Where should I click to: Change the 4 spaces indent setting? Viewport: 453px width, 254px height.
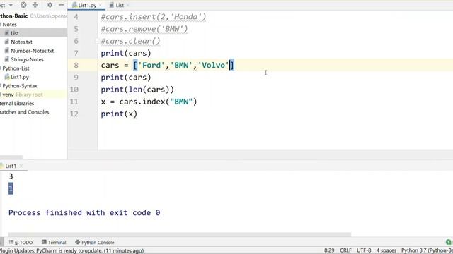coord(386,250)
